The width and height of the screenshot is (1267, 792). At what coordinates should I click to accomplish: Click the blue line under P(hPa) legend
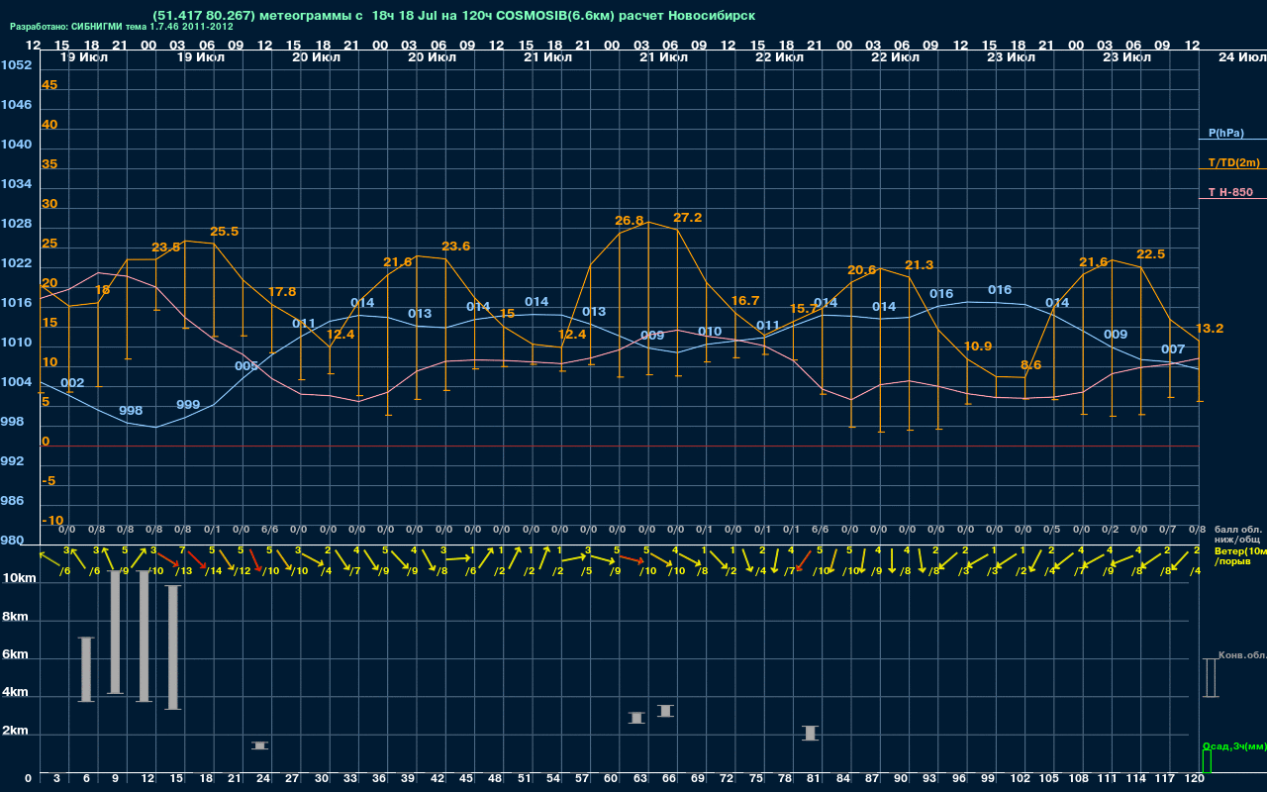point(1232,140)
